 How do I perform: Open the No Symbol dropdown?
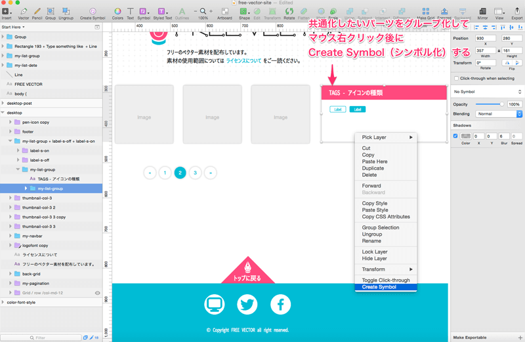(488, 92)
